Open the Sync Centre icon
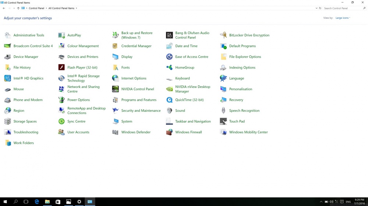Screen dimensions: 368x206 61,121
